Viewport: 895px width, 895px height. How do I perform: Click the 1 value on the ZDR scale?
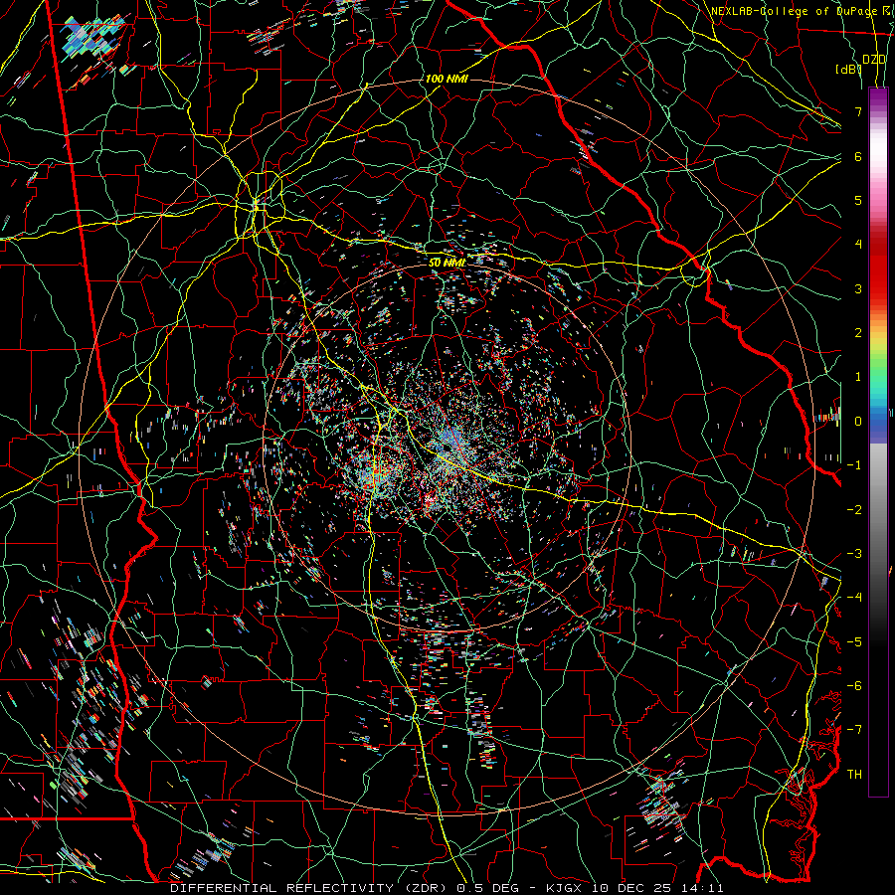858,377
